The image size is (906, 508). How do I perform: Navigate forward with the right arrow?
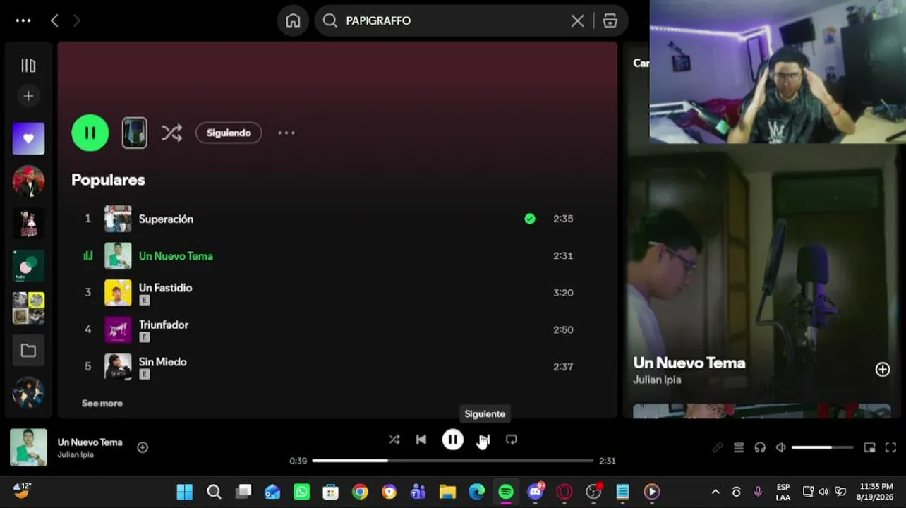coord(77,20)
